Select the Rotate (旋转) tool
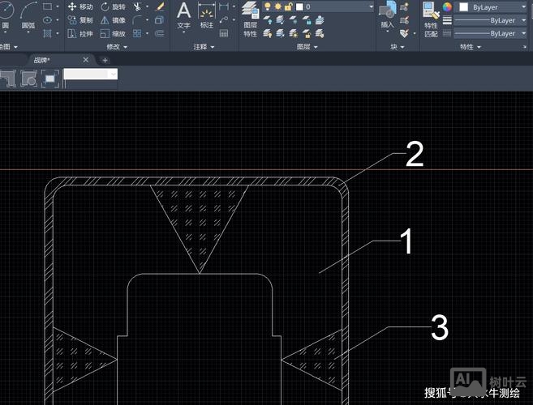The height and width of the screenshot is (405, 533). tap(113, 6)
